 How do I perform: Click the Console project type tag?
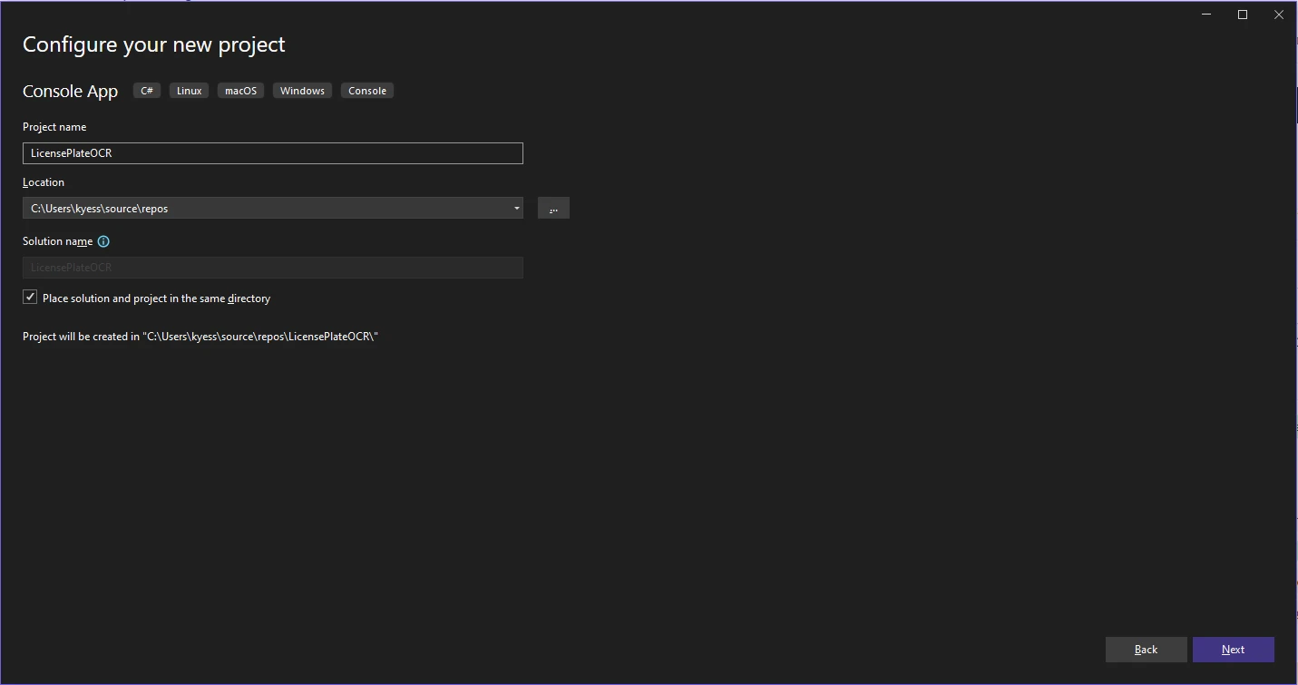pyautogui.click(x=367, y=91)
